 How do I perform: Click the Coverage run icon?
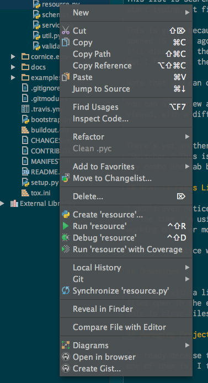[x=66, y=249]
